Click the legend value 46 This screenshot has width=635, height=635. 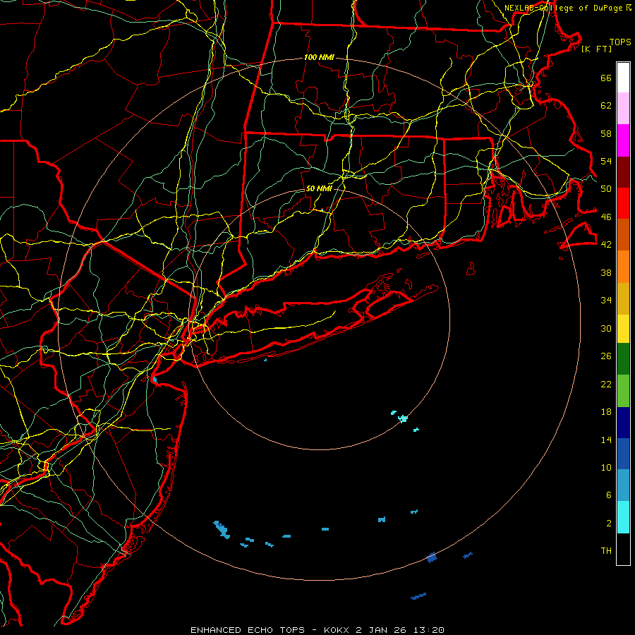click(606, 217)
